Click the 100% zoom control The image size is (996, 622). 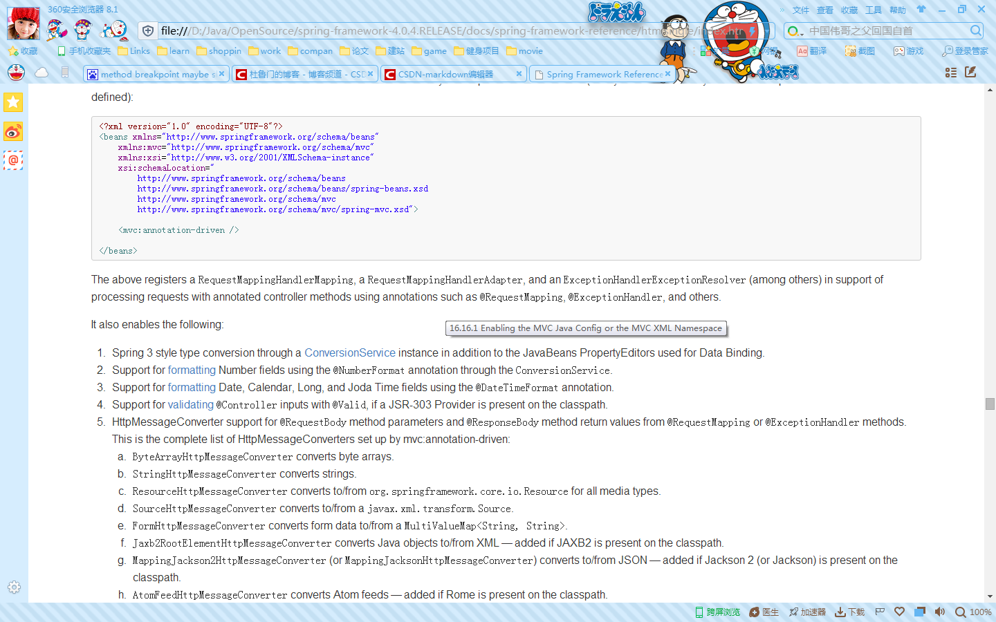pyautogui.click(x=973, y=612)
